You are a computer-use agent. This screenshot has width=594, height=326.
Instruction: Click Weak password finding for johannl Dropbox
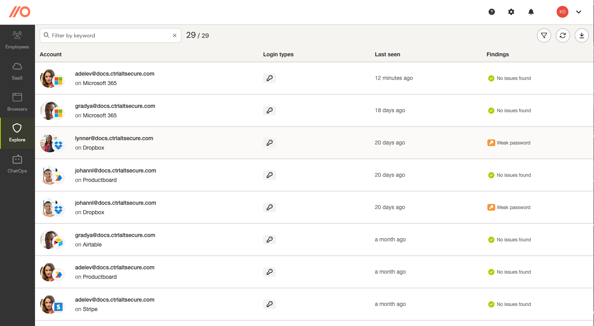coord(513,207)
